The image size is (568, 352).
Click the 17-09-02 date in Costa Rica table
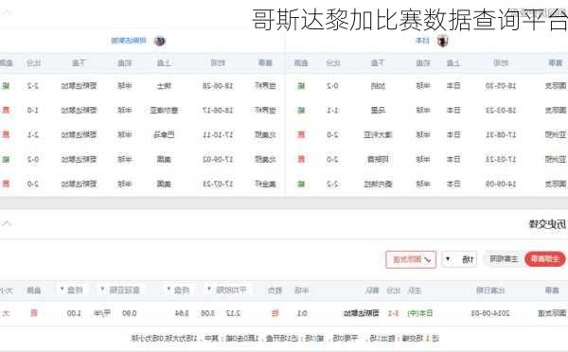[x=218, y=160]
